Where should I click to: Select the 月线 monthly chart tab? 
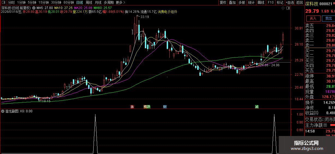[x=98, y=2]
